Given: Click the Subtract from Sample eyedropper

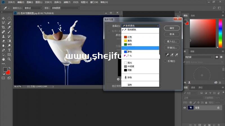Looking at the screenshot, I should pos(177,55).
